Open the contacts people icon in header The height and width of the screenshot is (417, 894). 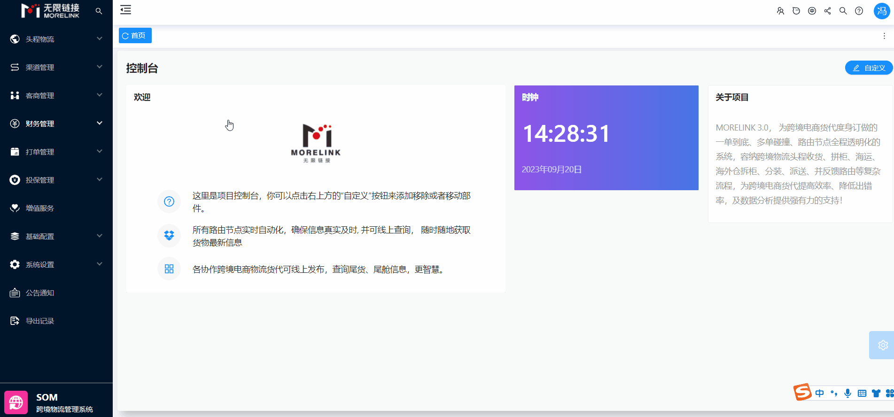pyautogui.click(x=780, y=11)
